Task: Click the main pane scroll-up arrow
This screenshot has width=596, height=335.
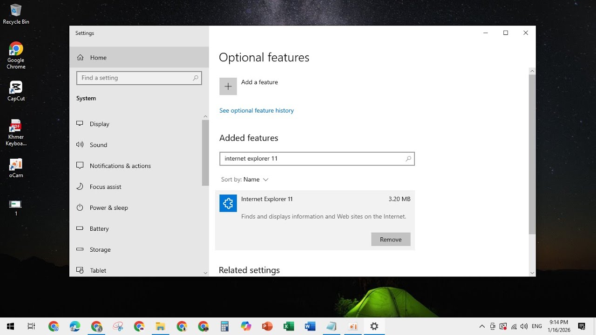Action: click(532, 71)
